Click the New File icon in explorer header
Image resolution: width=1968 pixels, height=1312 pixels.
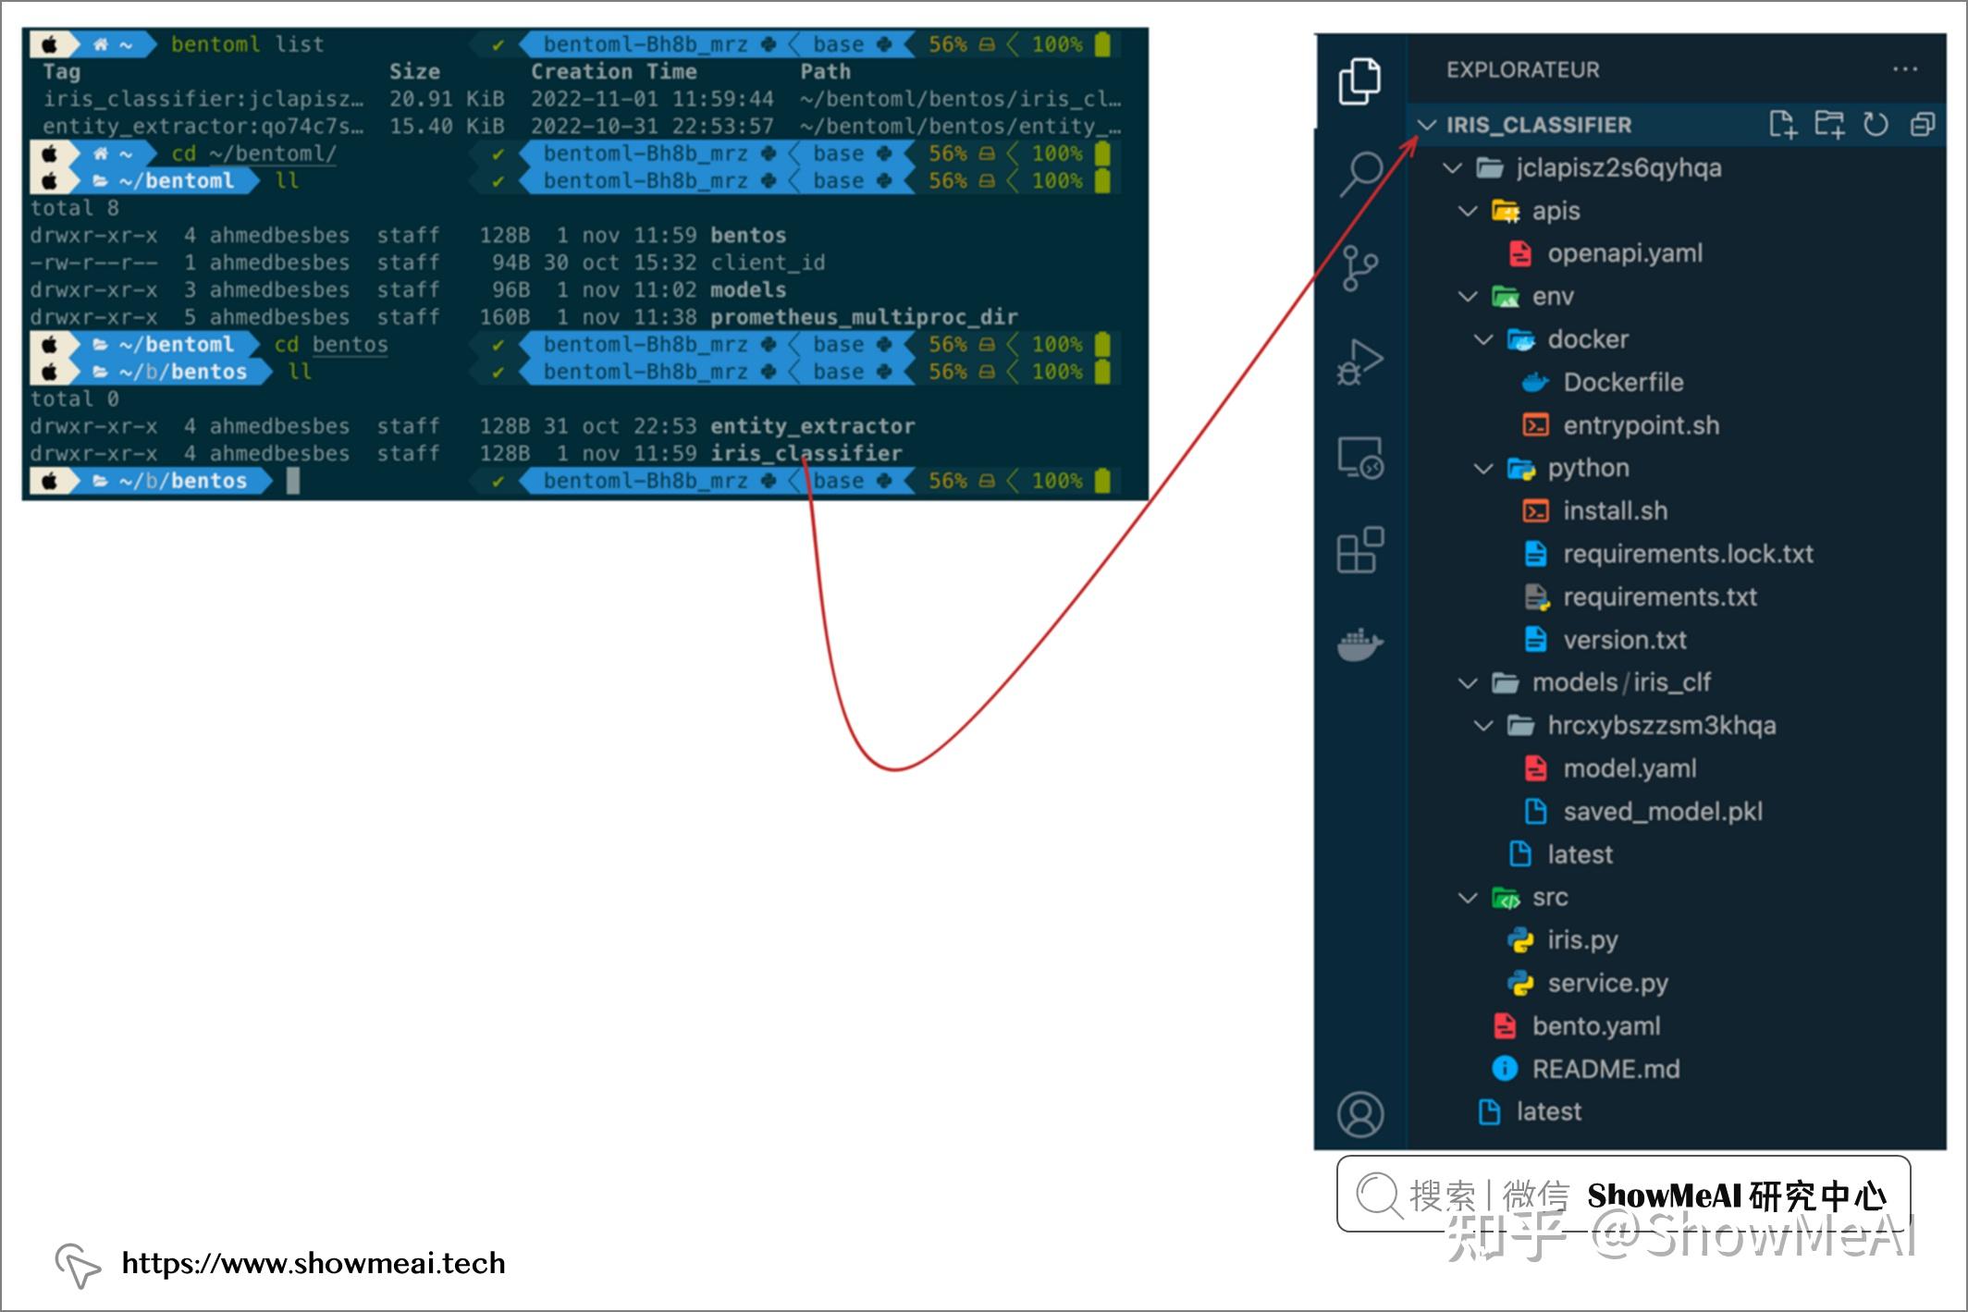click(x=1782, y=125)
